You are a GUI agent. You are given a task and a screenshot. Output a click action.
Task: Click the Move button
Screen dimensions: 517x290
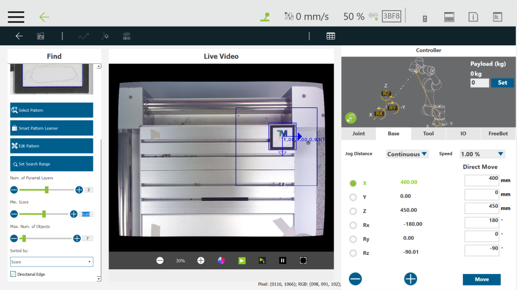[x=482, y=279]
